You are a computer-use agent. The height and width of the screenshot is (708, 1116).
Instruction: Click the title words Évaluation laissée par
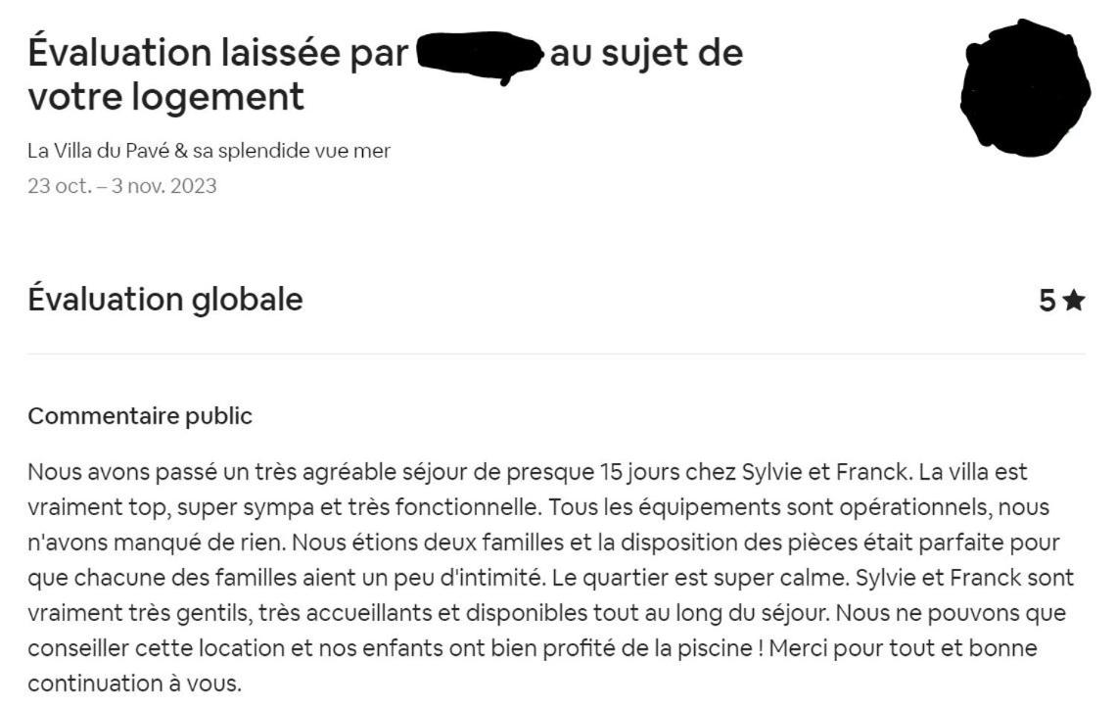pos(218,54)
